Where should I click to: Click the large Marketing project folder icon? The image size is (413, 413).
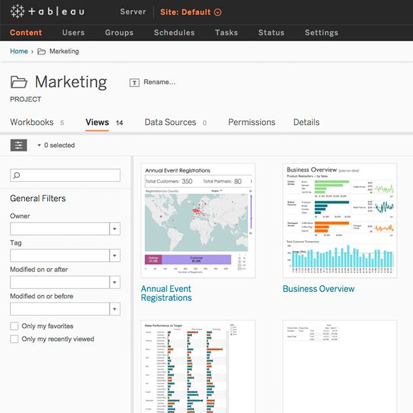click(19, 82)
